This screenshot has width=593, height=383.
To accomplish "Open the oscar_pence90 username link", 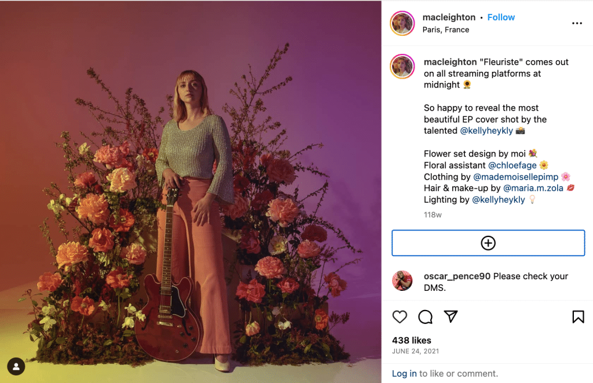I will (457, 276).
